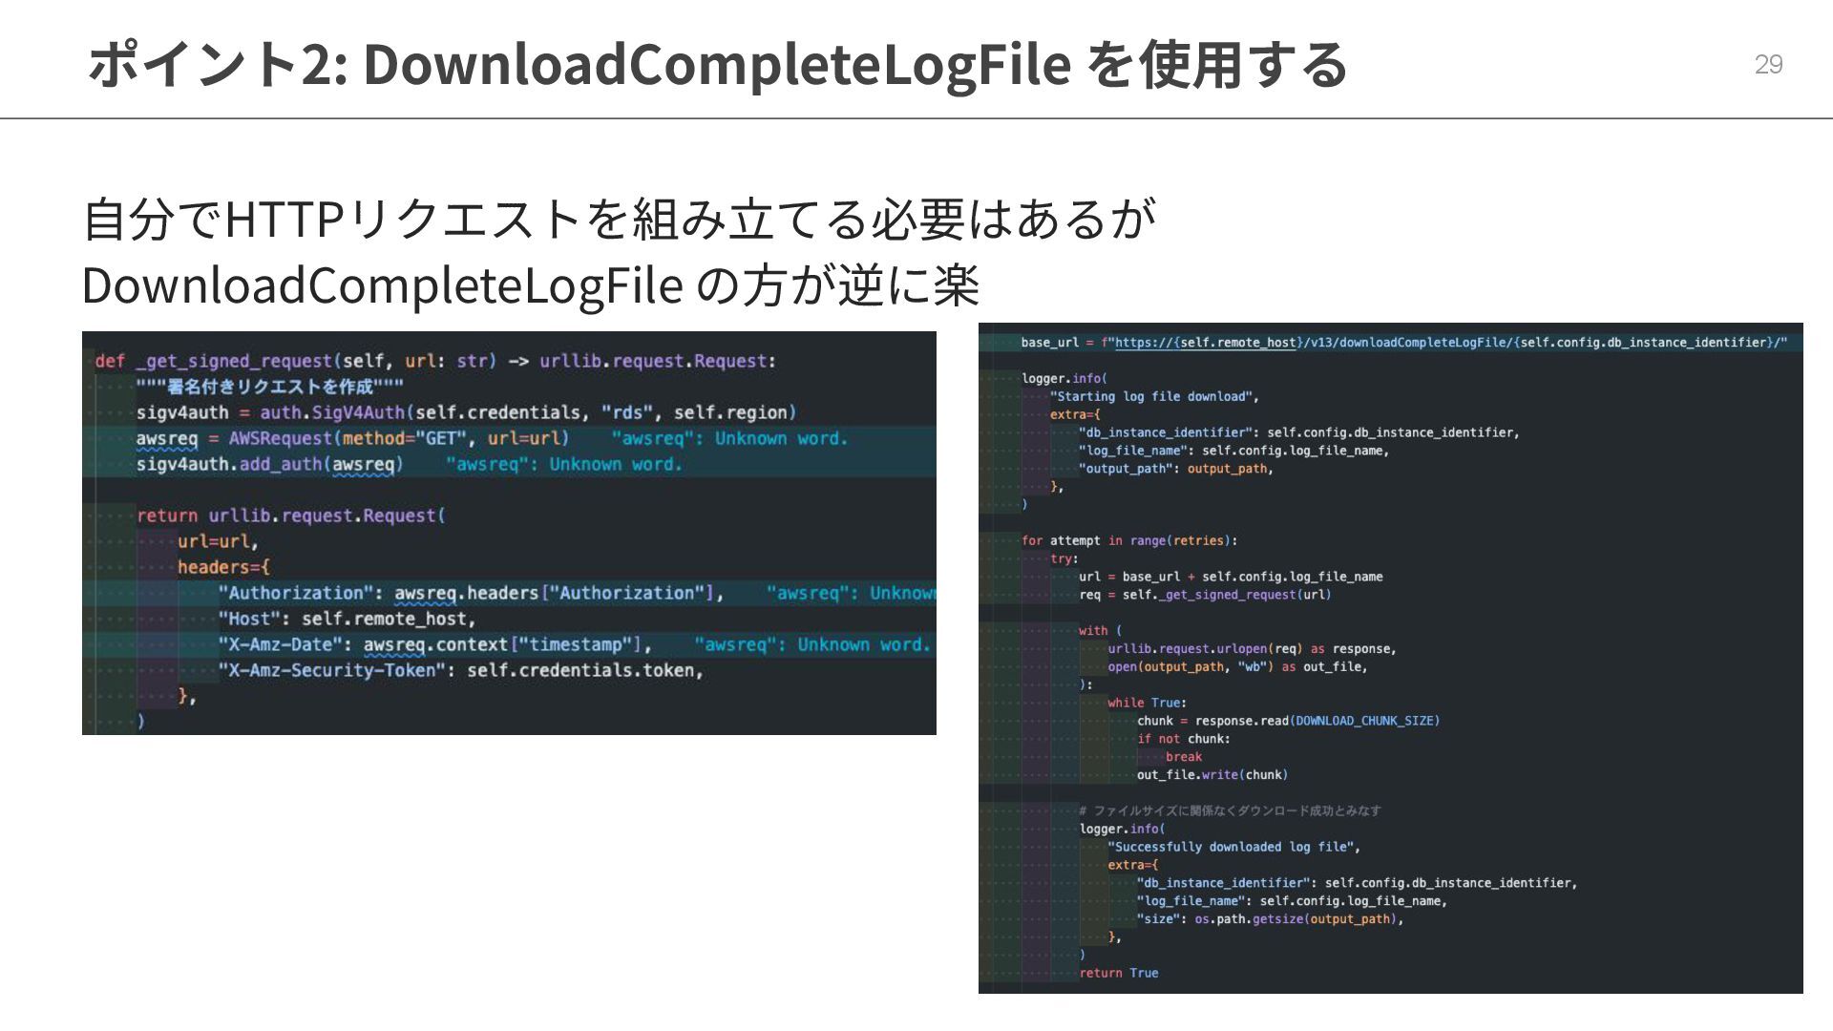This screenshot has height=1031, width=1833.
Task: Click the body text line starting 自分でHTTP
Action: [619, 220]
